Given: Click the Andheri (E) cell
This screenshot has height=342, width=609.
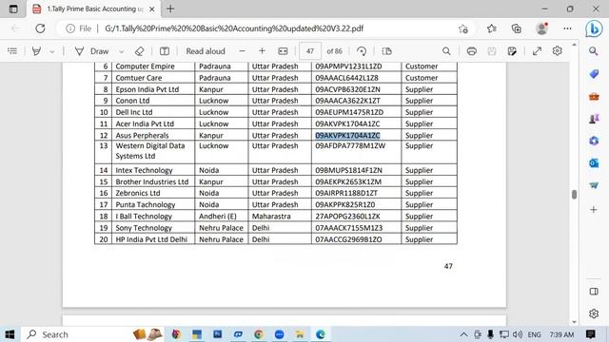Looking at the screenshot, I should pos(222,216).
